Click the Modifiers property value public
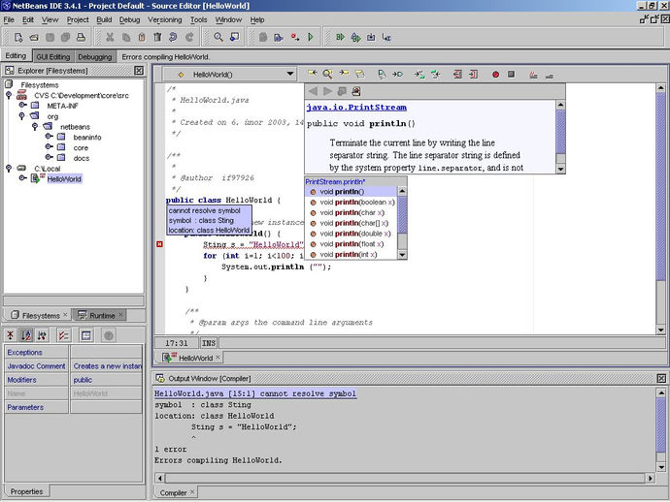 pos(107,380)
